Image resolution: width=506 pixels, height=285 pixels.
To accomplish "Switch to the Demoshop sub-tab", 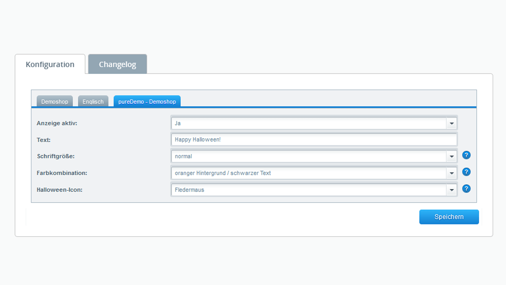I will coord(55,102).
